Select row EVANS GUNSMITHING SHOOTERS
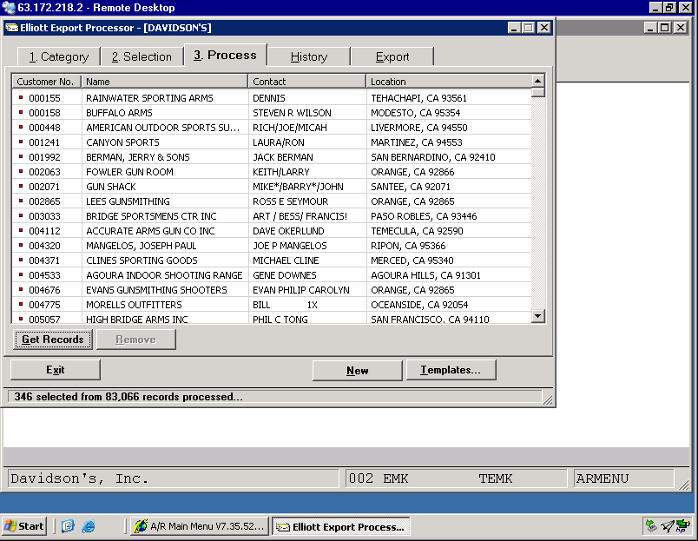Viewport: 698px width, 541px height. (x=272, y=290)
